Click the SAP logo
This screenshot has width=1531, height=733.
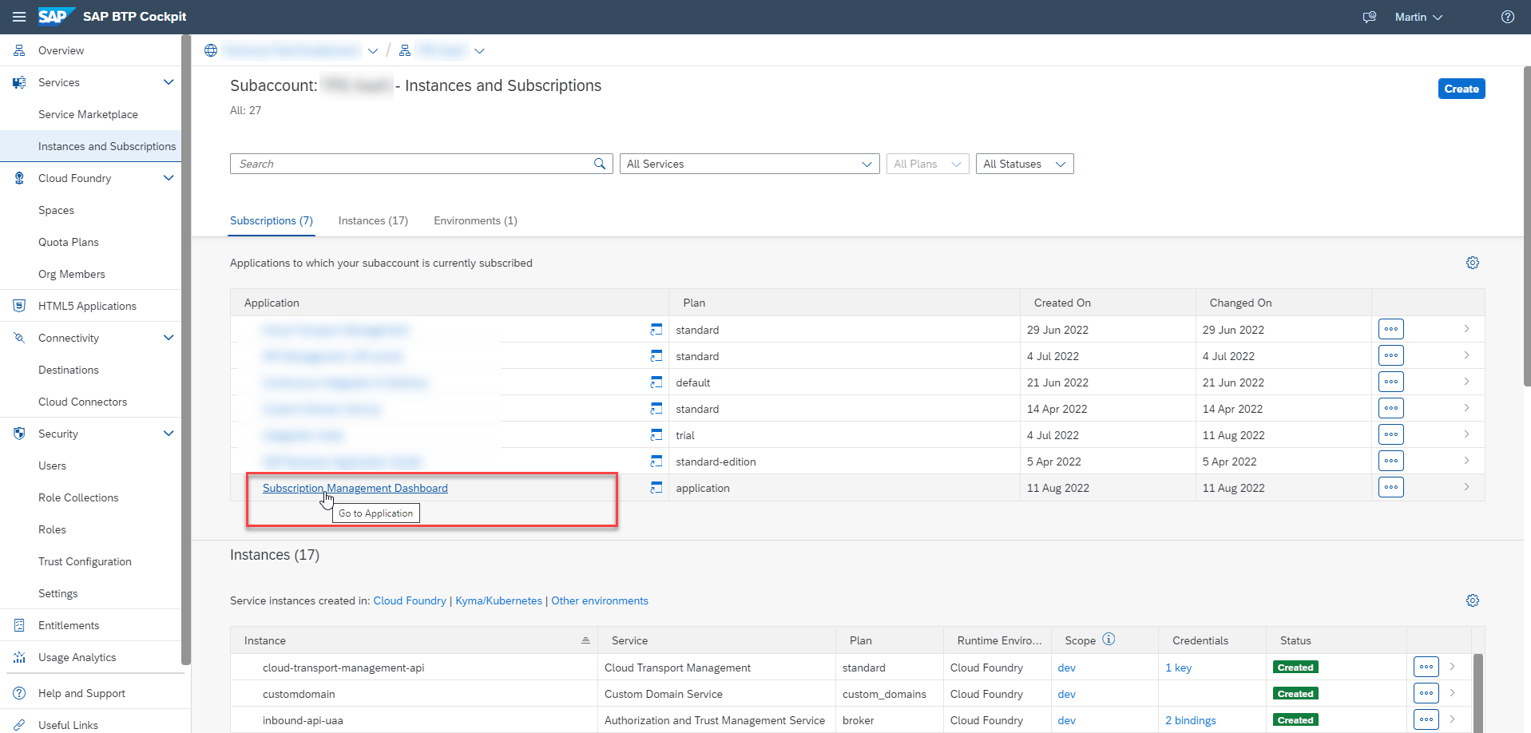(56, 17)
